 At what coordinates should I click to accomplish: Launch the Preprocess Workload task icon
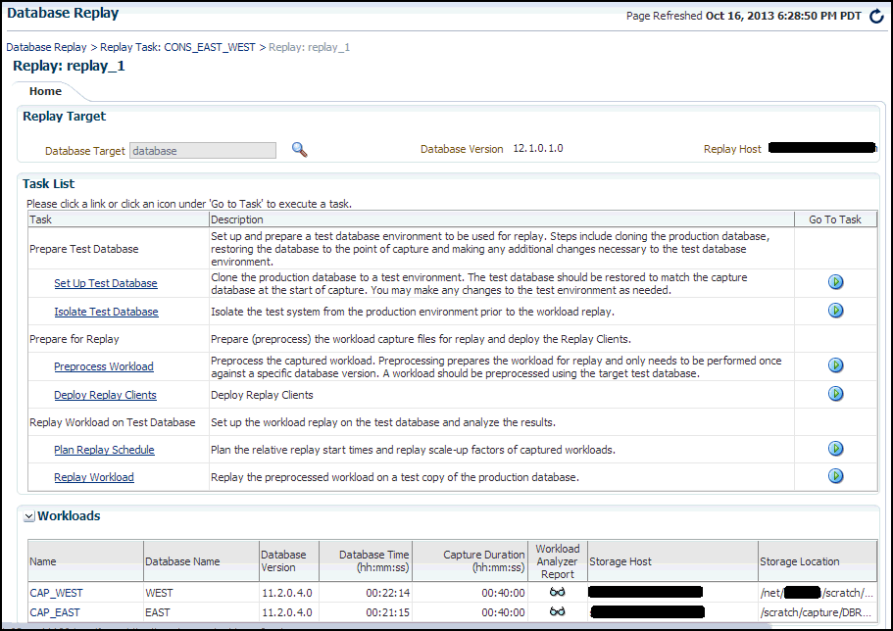pos(835,364)
